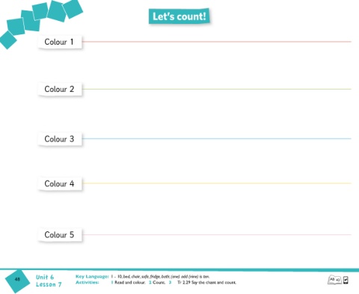
Task: Click the Let's count! title banner
Action: click(x=179, y=16)
